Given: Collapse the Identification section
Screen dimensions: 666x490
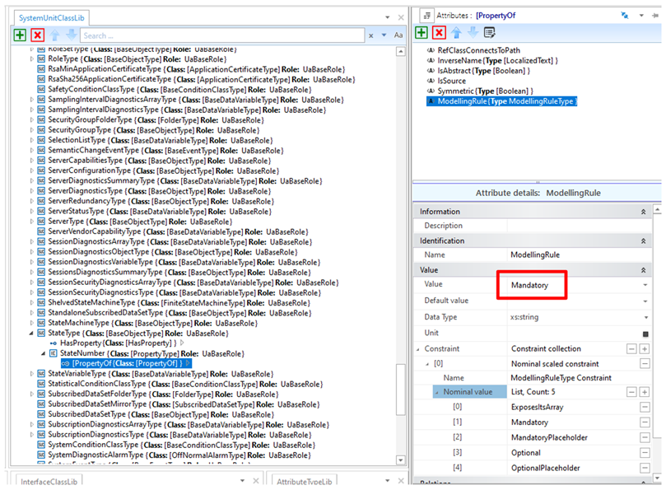Looking at the screenshot, I should click(644, 241).
